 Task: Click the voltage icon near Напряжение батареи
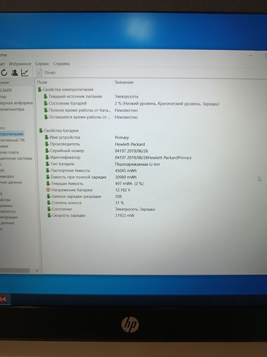point(48,190)
